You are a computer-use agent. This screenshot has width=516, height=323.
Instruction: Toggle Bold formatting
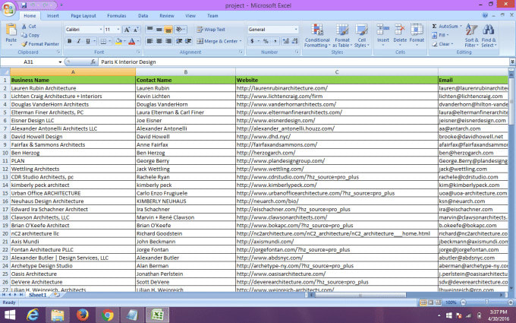[x=70, y=41]
